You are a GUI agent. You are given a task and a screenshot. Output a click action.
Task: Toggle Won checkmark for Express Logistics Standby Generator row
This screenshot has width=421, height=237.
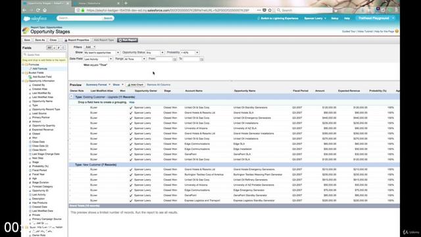pyautogui.click(x=131, y=201)
